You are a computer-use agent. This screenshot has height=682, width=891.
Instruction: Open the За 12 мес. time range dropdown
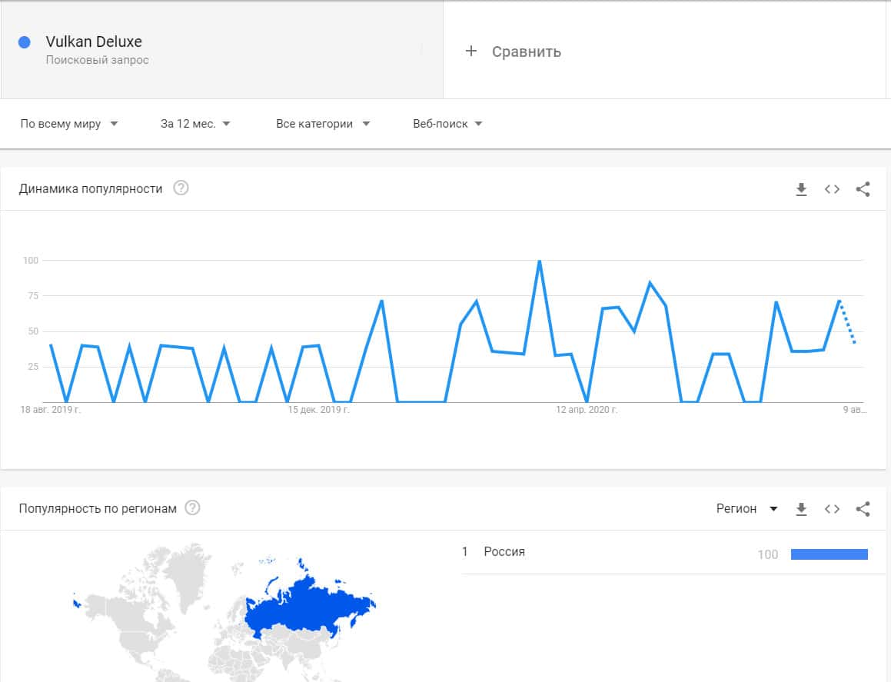click(195, 124)
